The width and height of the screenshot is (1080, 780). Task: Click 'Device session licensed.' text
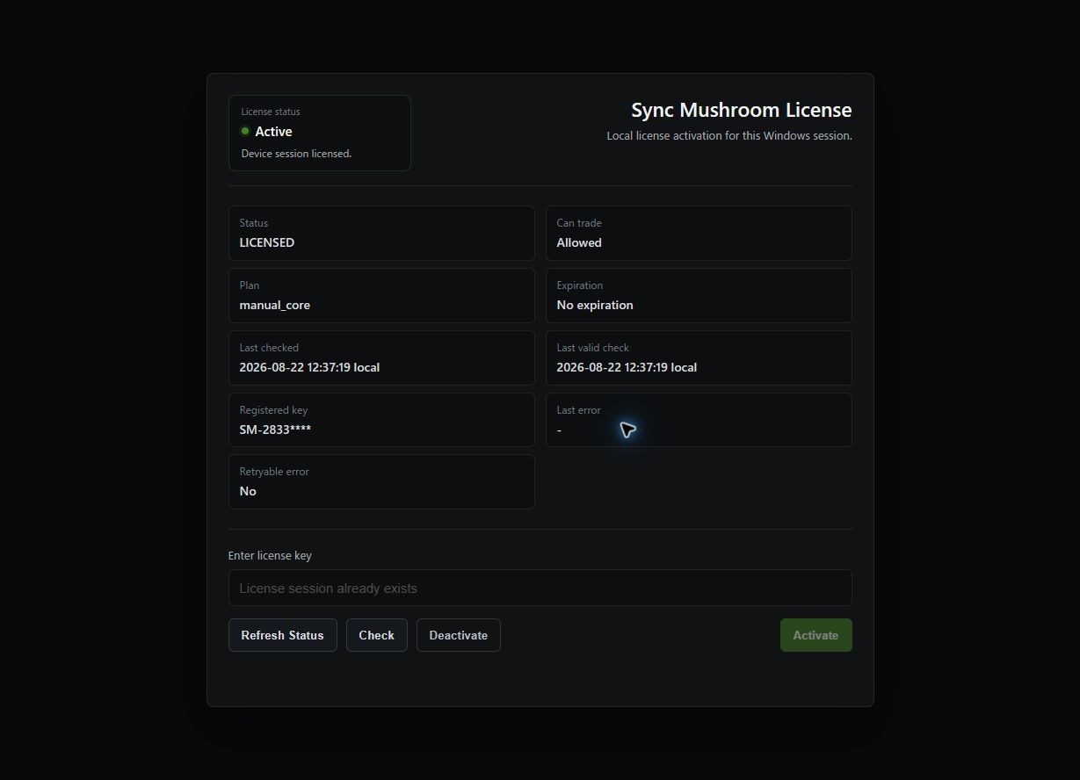click(x=296, y=154)
